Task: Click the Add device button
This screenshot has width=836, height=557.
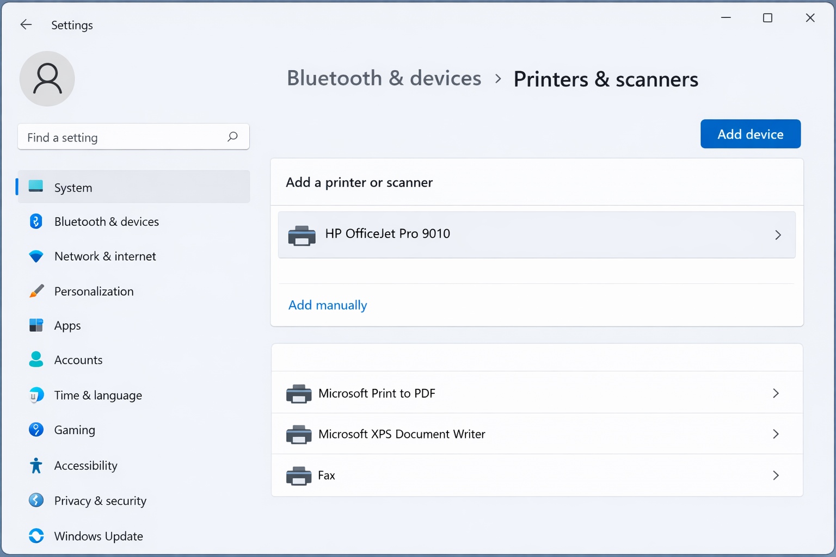Action: click(751, 134)
